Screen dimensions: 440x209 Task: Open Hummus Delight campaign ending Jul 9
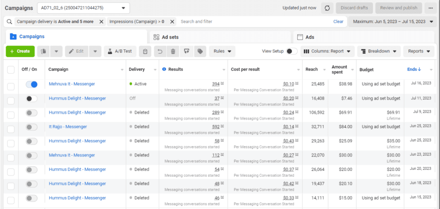[x=77, y=112]
